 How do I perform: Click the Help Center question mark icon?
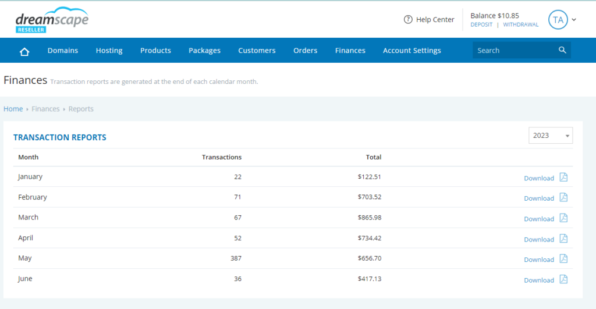tap(408, 20)
